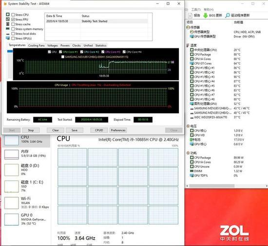
Task: Select the 图形处理器(GPU) temperature row icon
Action: (x=192, y=104)
